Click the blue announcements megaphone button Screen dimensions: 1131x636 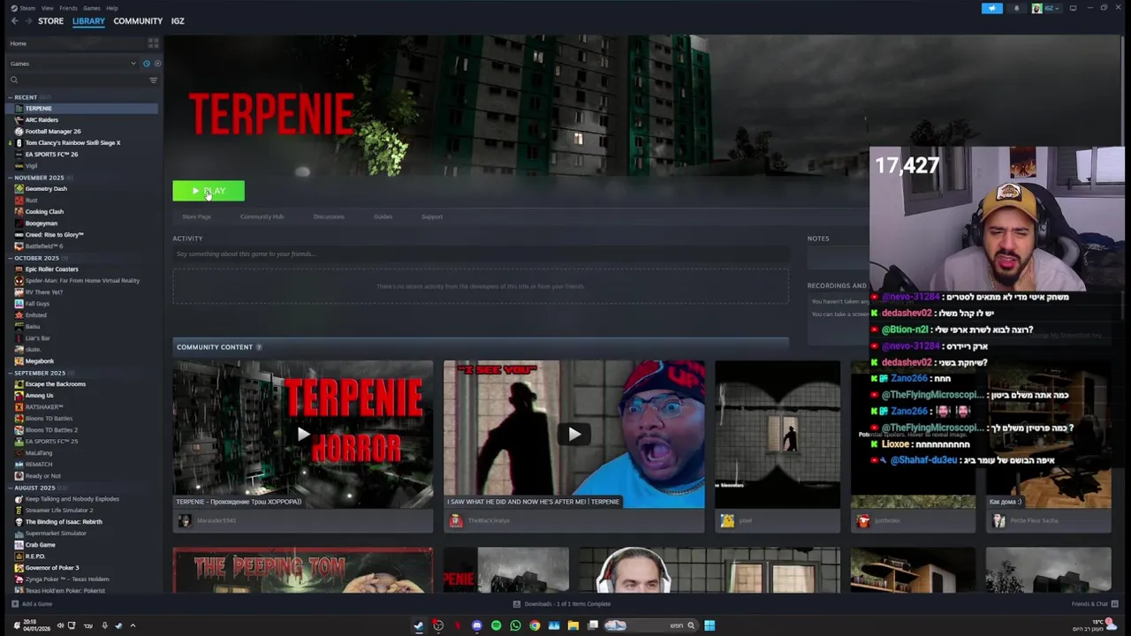click(992, 8)
